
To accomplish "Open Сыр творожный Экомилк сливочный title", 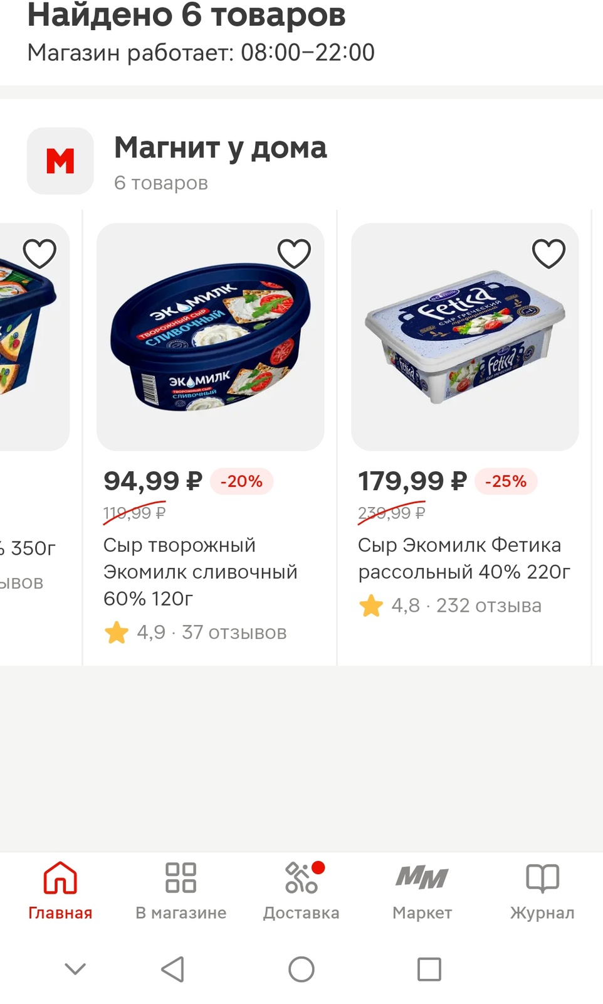I will point(201,572).
